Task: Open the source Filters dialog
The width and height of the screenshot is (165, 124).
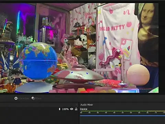Action: click(x=36, y=99)
